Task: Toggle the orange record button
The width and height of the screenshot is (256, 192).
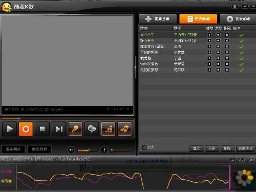Action: point(26,129)
